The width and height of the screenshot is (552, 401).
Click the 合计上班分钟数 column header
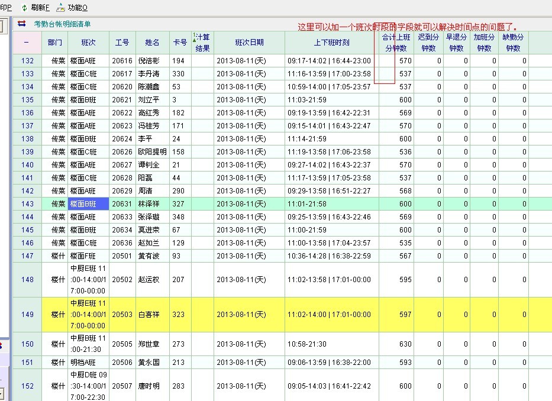(x=396, y=43)
